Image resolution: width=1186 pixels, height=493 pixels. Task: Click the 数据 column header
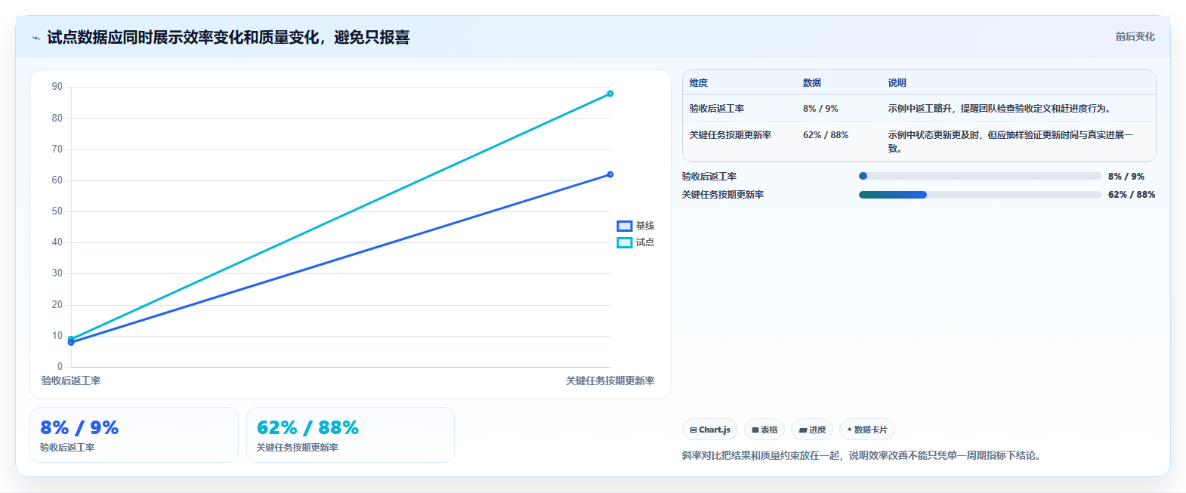click(812, 83)
